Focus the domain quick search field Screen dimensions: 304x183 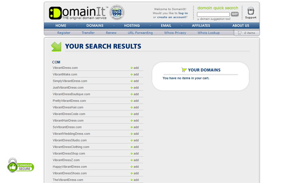[x=213, y=14]
